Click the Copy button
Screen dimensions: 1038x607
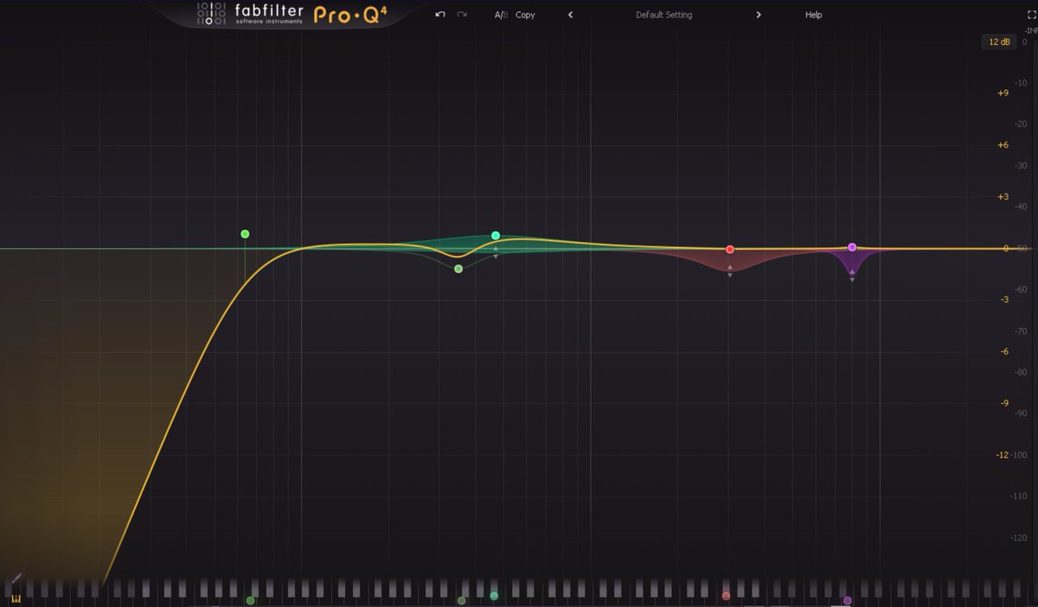pyautogui.click(x=525, y=15)
